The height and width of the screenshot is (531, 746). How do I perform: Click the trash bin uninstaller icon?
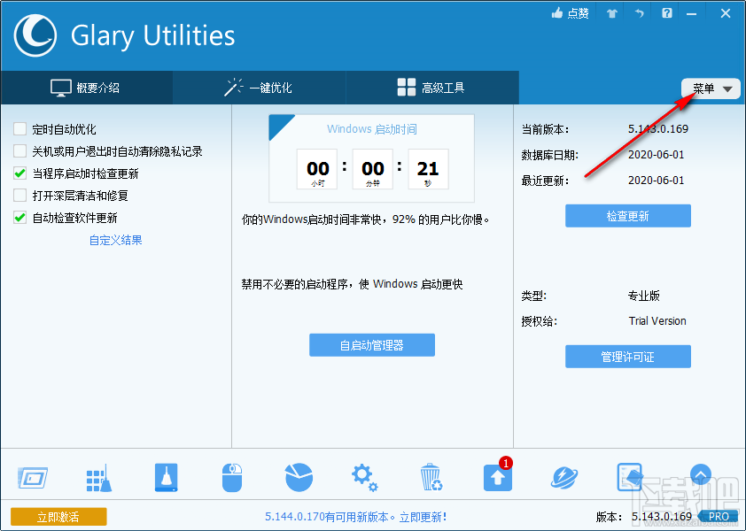(x=431, y=476)
